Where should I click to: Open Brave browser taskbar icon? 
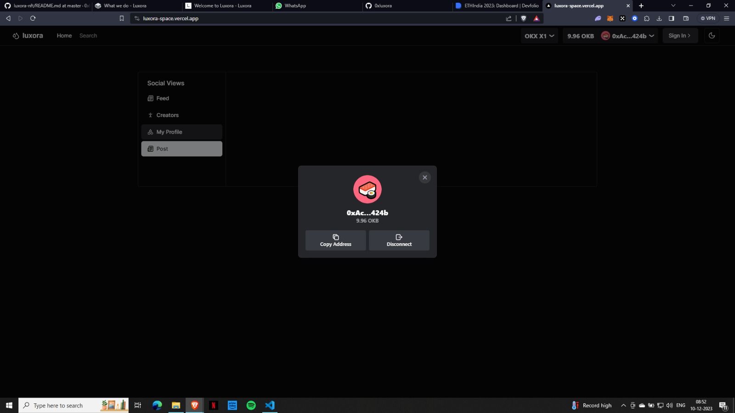(195, 405)
